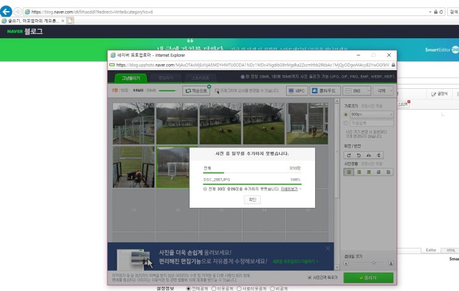Image resolution: width=459 pixels, height=291 pixels.
Task: Expand the arrow next to 자세히보기
Action: coord(300,189)
